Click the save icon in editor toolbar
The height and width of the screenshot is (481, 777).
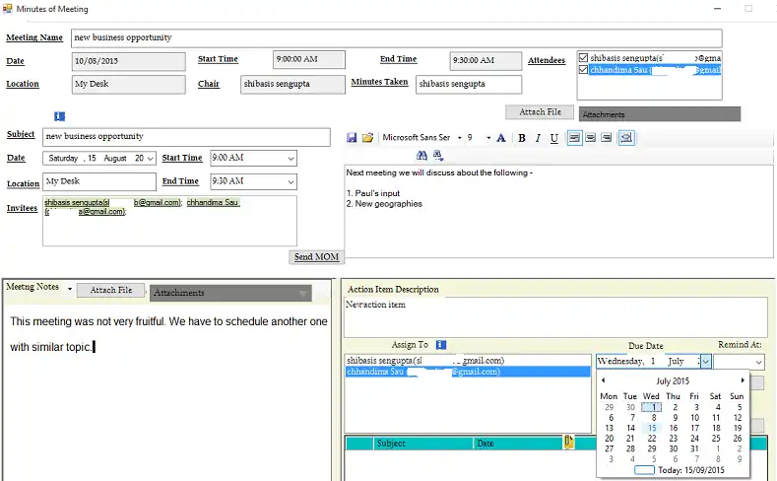coord(352,138)
